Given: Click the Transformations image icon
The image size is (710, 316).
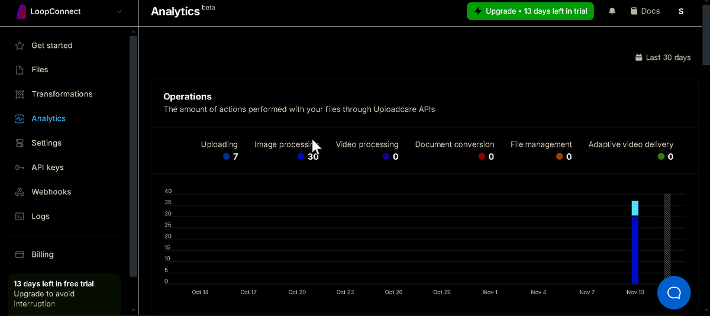Looking at the screenshot, I should (20, 94).
